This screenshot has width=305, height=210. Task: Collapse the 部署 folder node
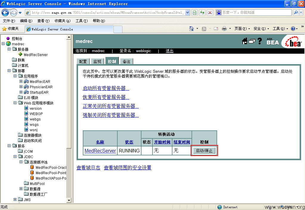[9, 70]
